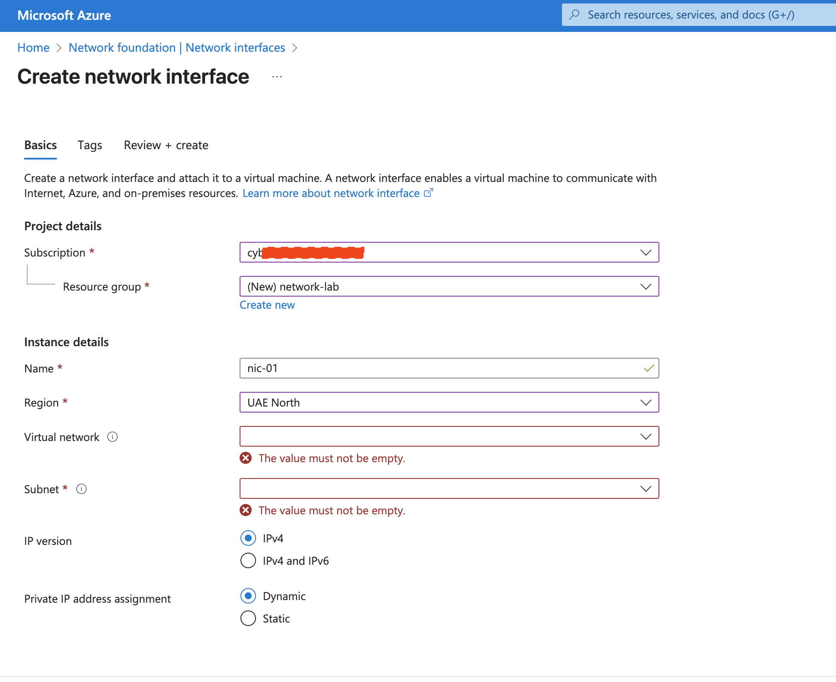Open the Review + create tab
Viewport: 836px width, 682px height.
pyautogui.click(x=166, y=145)
